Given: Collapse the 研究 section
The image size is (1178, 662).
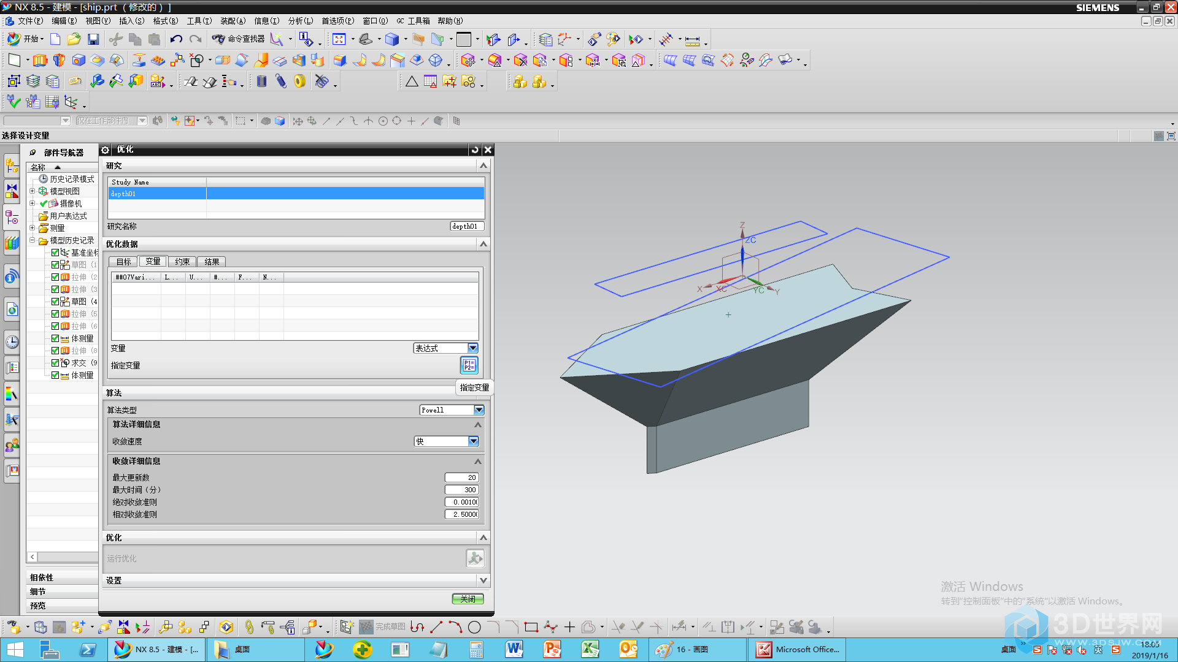Looking at the screenshot, I should [x=483, y=166].
